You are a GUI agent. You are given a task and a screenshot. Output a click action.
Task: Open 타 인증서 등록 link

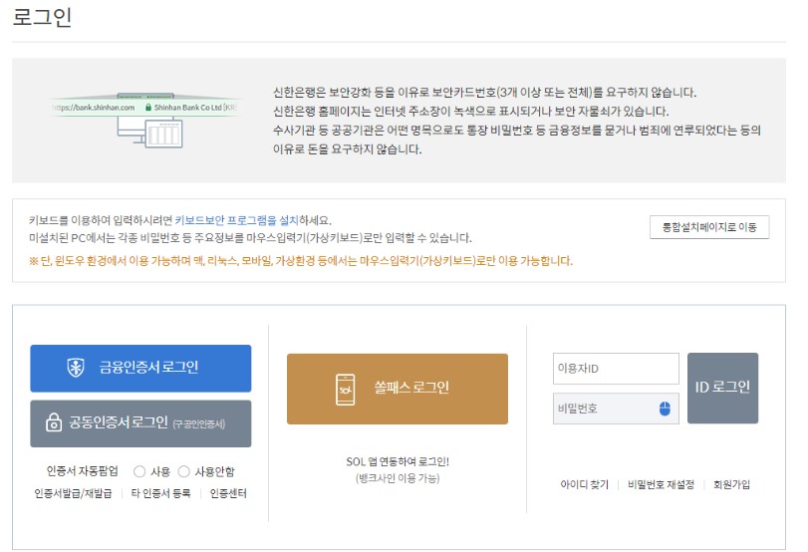[160, 493]
